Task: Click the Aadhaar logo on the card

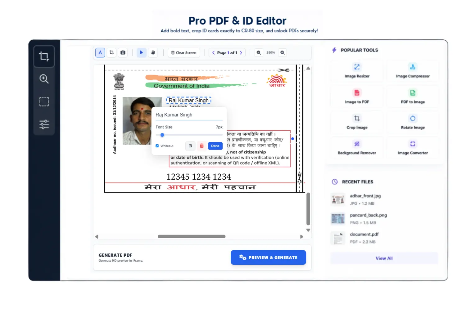Action: point(277,81)
